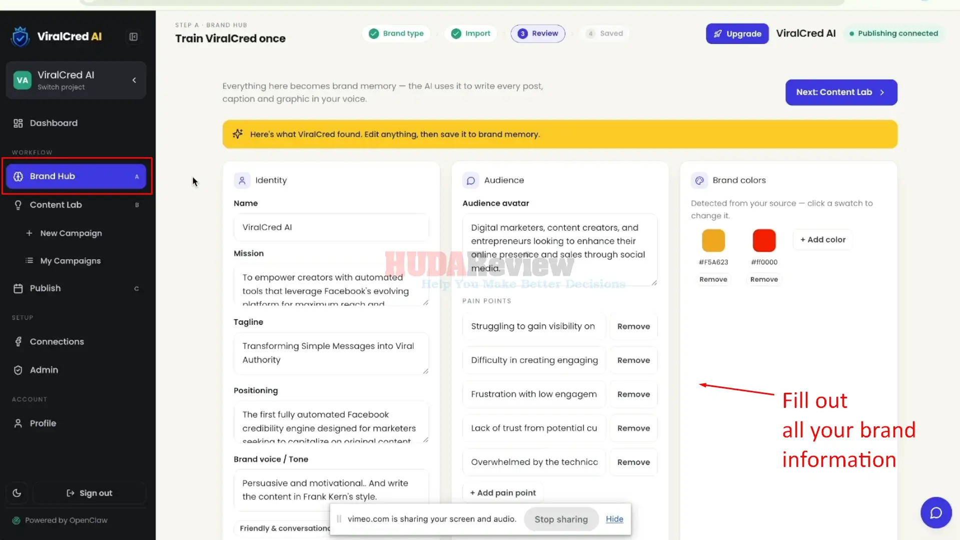960x540 pixels.
Task: Click the sparkle icon in yellow banner
Action: pos(238,134)
